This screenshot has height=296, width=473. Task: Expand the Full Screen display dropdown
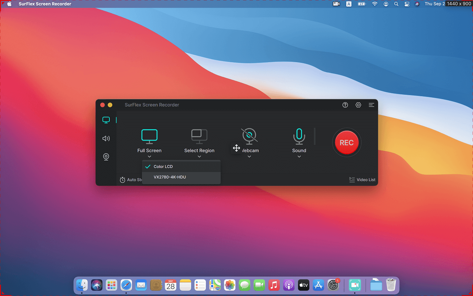coord(149,156)
